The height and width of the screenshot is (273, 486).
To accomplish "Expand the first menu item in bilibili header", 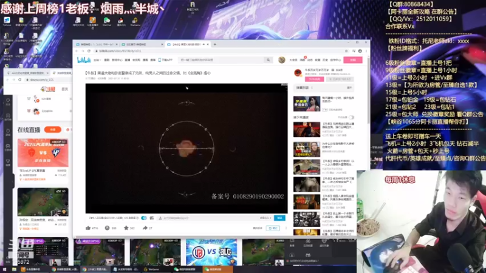I will pos(97,60).
